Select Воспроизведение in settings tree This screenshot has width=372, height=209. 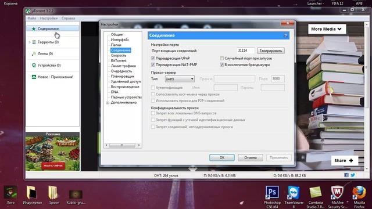point(125,87)
